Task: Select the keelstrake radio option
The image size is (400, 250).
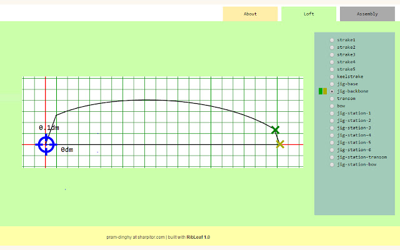Action: tap(332, 76)
